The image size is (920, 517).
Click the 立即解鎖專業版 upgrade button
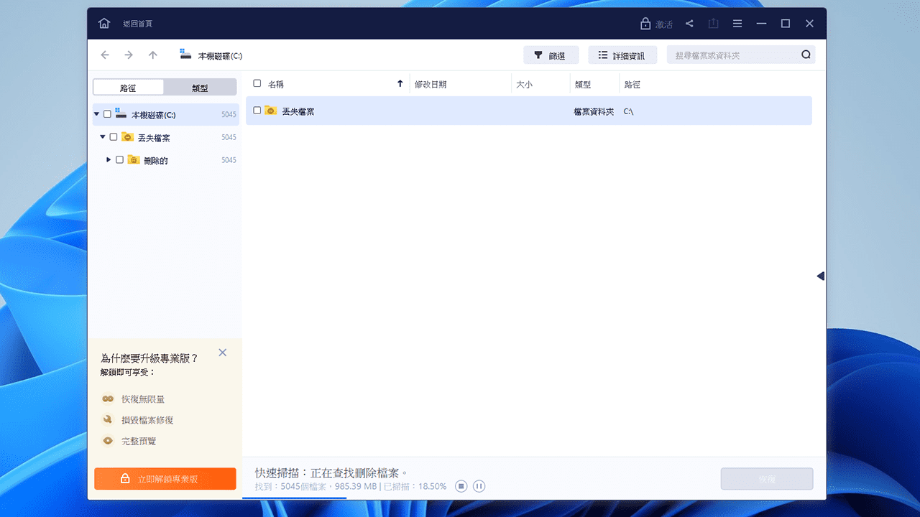tap(165, 478)
